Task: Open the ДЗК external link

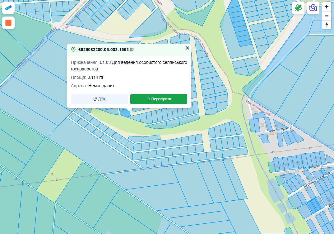Action: click(x=100, y=99)
